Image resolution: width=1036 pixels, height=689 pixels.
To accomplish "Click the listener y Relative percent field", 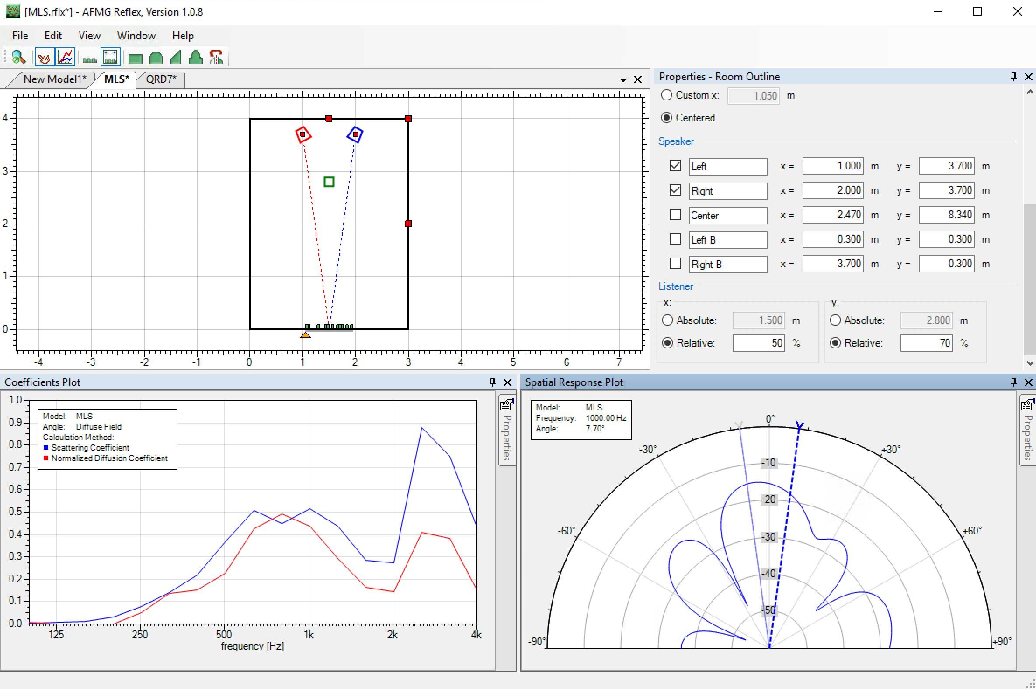I will click(926, 343).
